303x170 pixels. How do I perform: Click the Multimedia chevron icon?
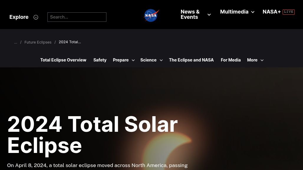click(253, 12)
